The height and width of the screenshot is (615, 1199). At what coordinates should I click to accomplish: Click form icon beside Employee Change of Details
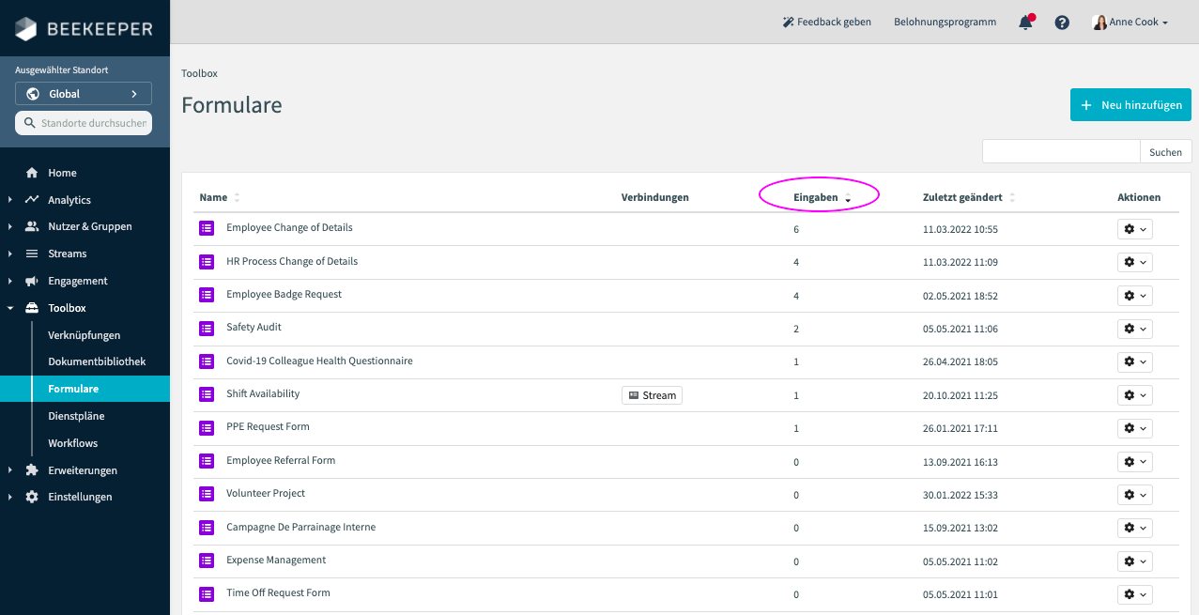pyautogui.click(x=207, y=228)
